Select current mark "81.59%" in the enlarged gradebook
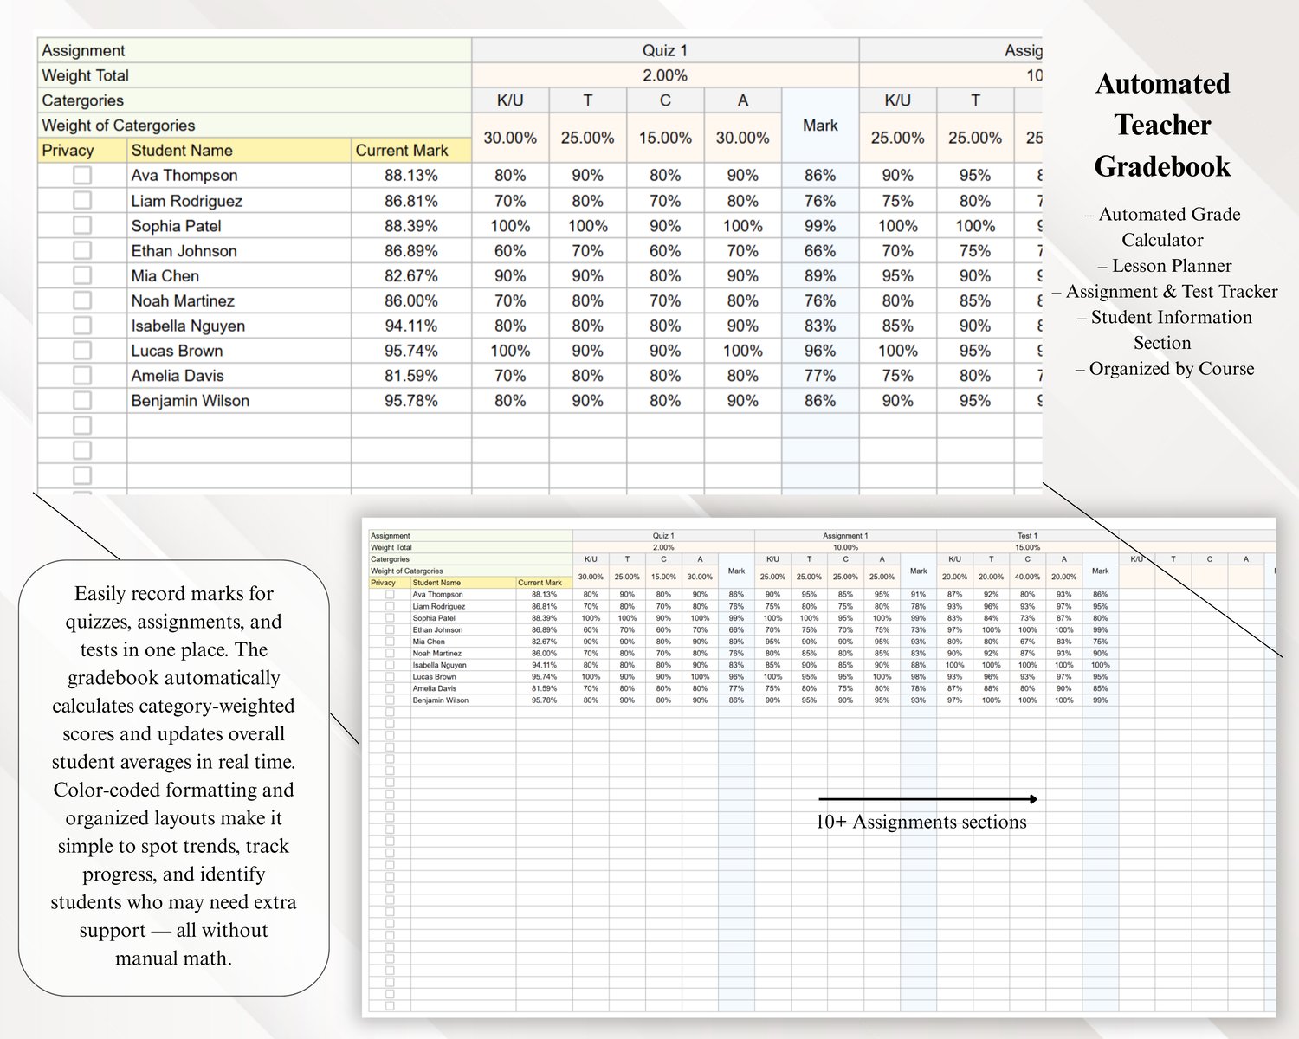This screenshot has height=1039, width=1299. tap(411, 376)
